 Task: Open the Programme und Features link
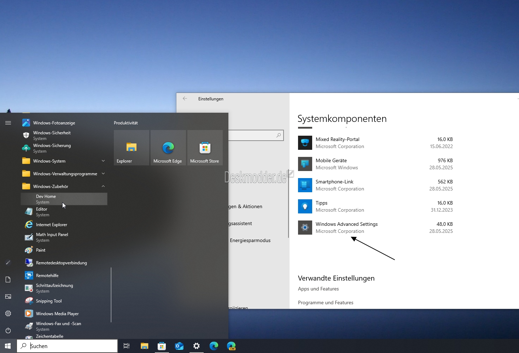(x=326, y=302)
